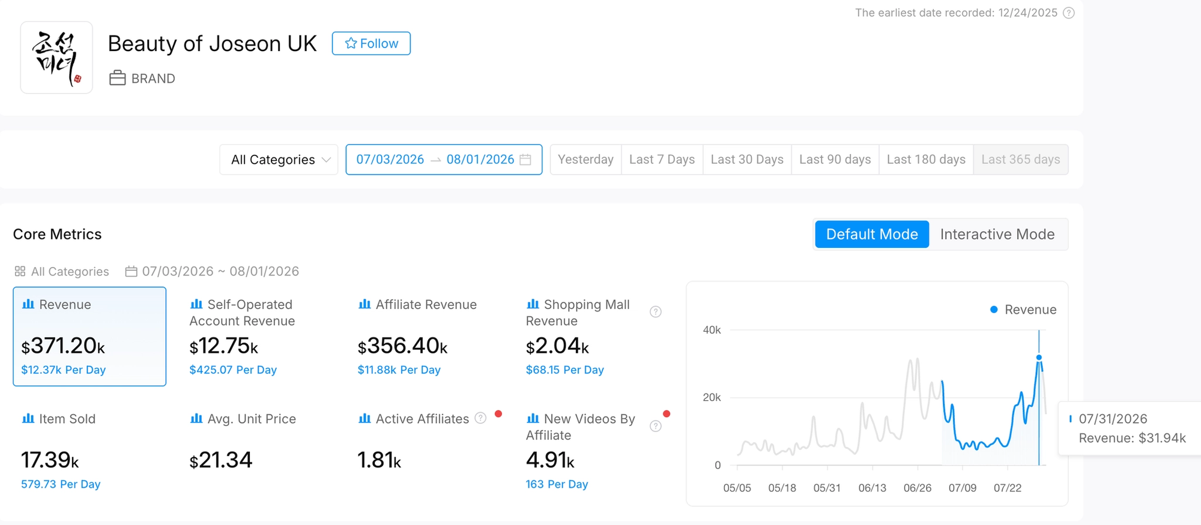Select the Last 180 days range
Image resolution: width=1201 pixels, height=525 pixels.
pyautogui.click(x=926, y=160)
